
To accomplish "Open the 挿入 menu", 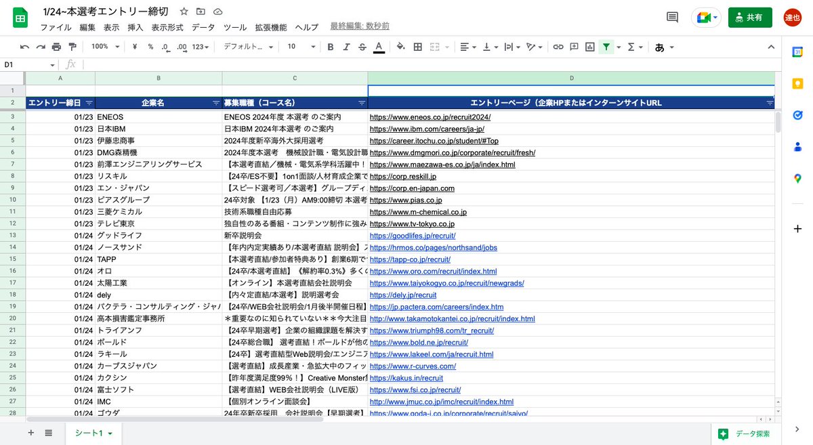I will click(x=135, y=27).
